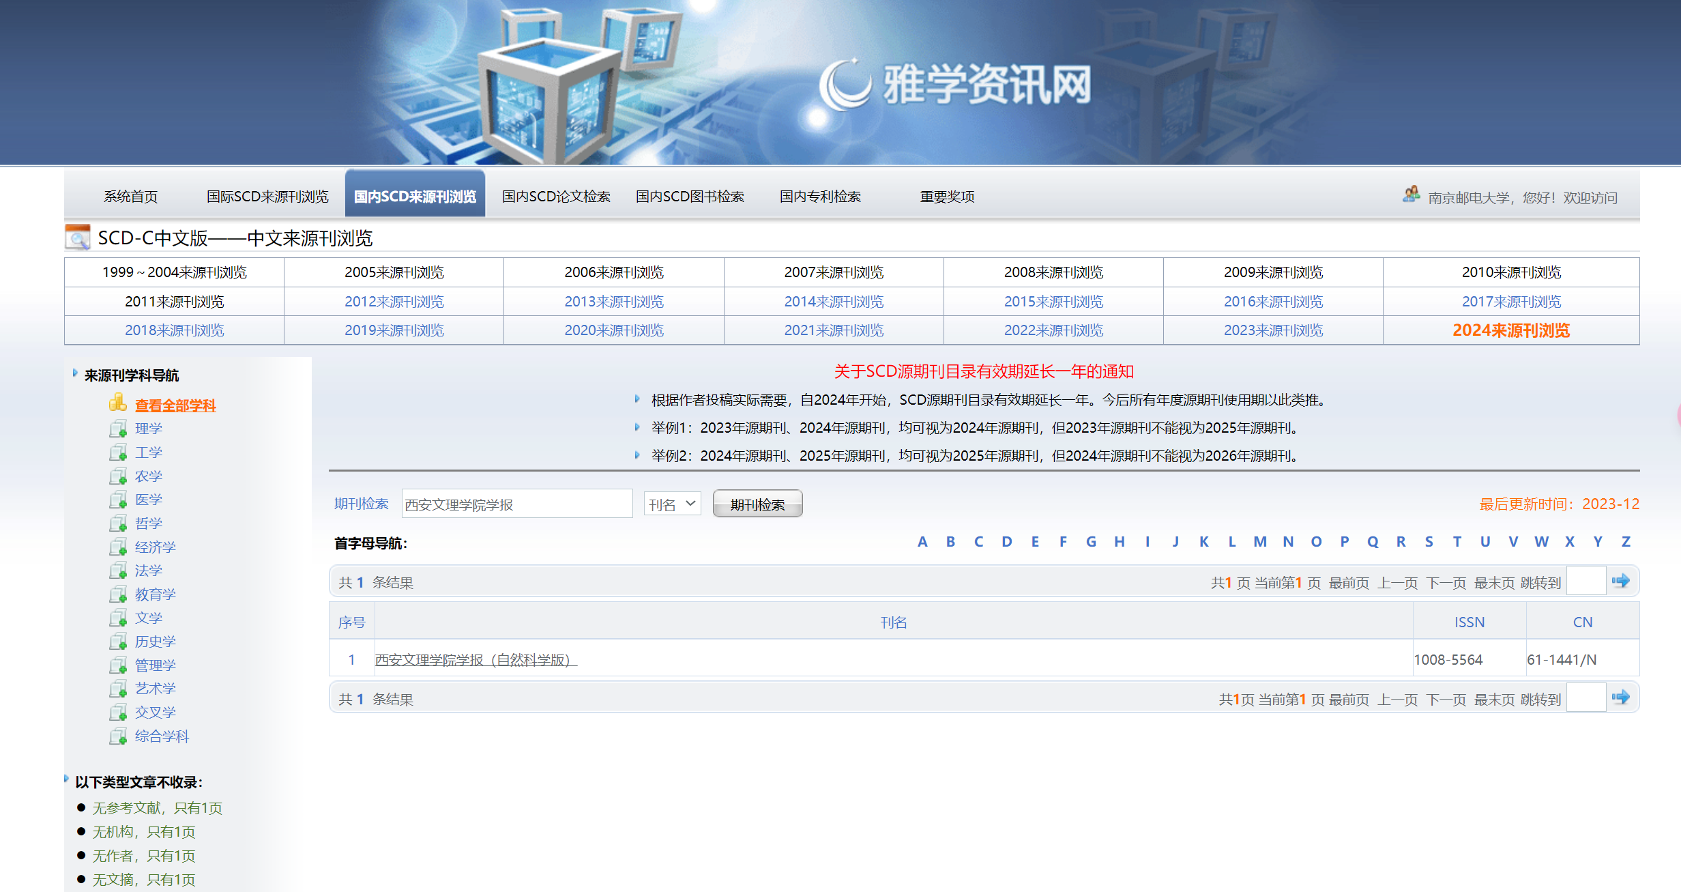Select letter X in 首字母导航
The width and height of the screenshot is (1681, 892).
click(1569, 542)
